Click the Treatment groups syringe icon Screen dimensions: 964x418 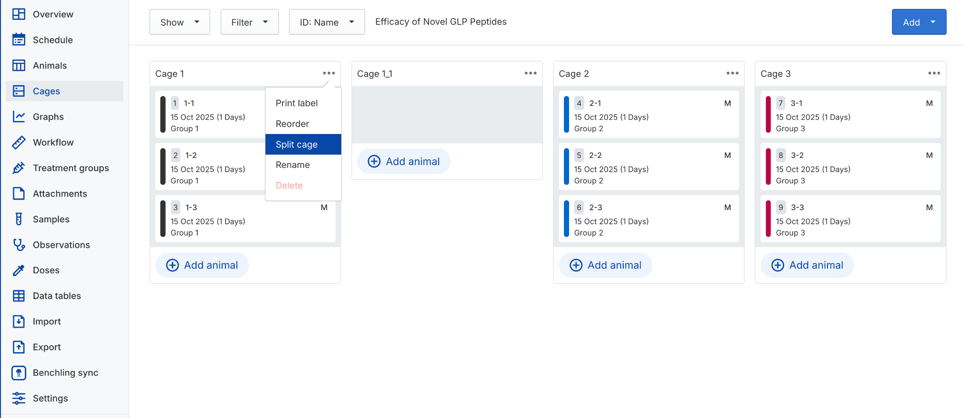pos(19,168)
